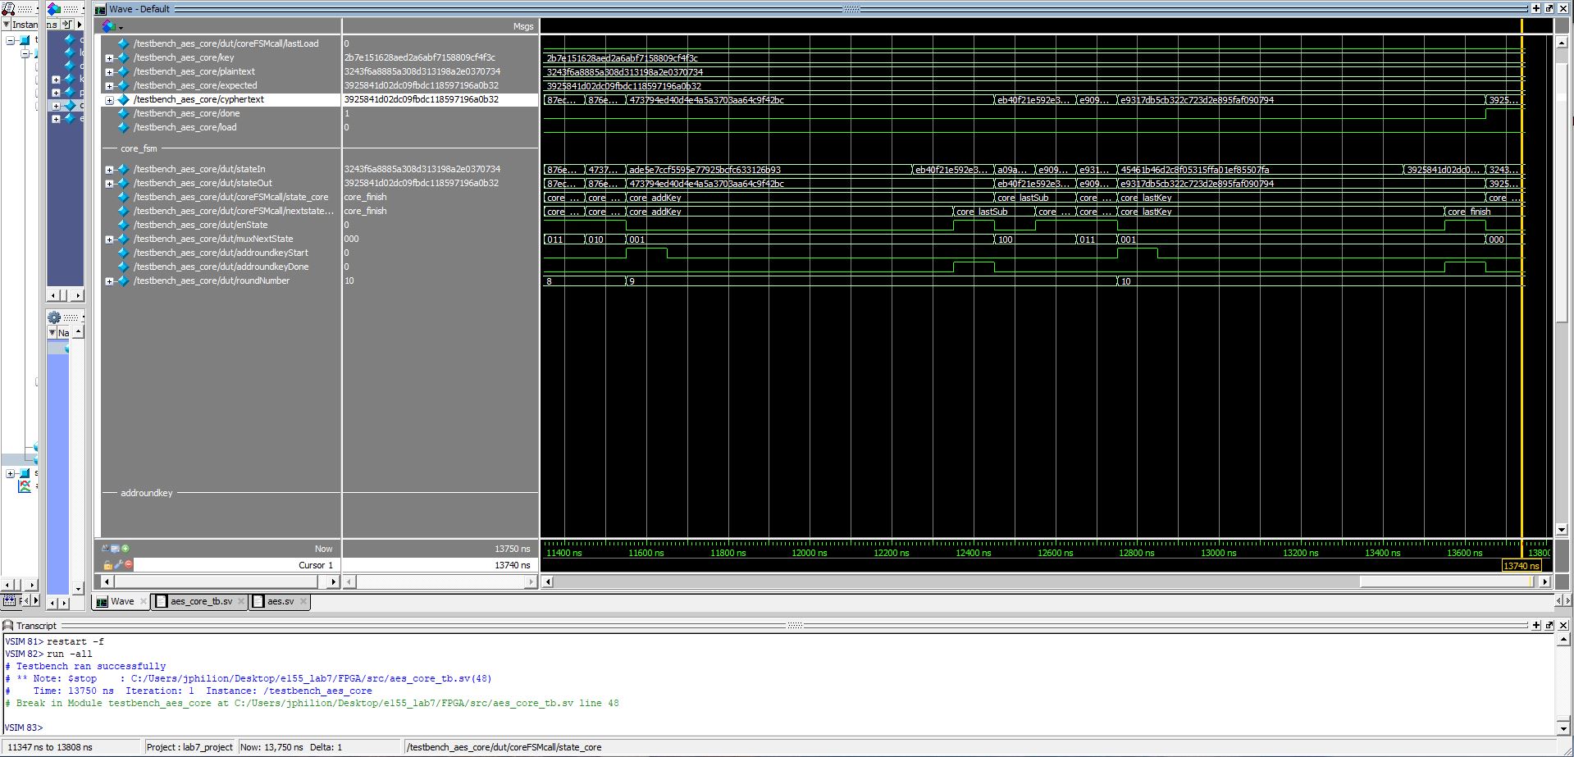
Task: Click the yellow 13740 ns cursor flag
Action: coord(1522,565)
